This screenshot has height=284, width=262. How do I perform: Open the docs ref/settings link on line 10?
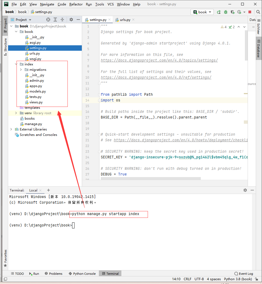pyautogui.click(x=156, y=77)
